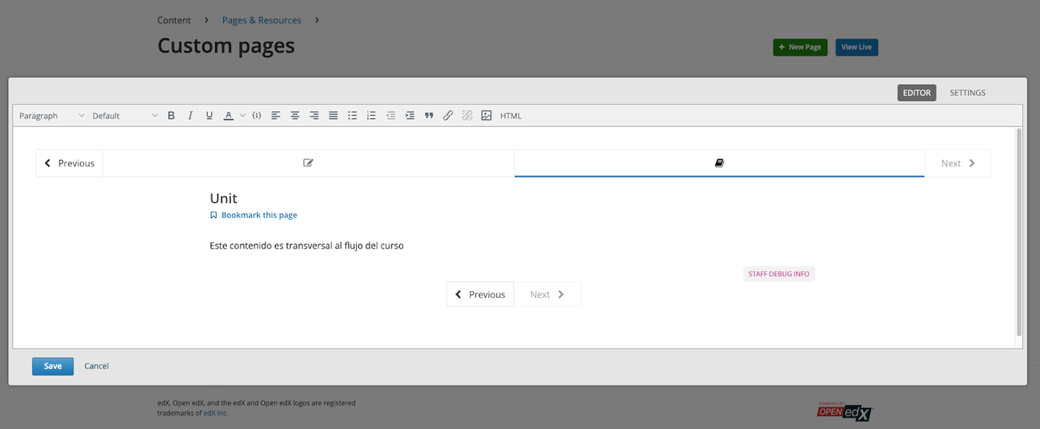Insert a code block
Screen dimensions: 1040x429
pos(257,115)
